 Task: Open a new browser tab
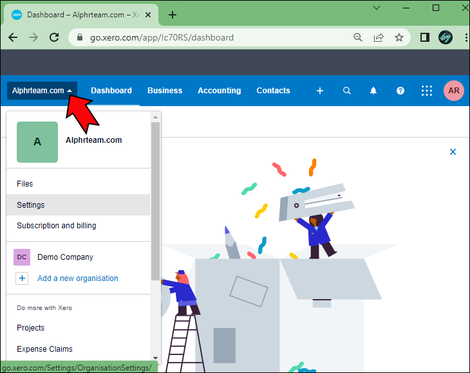(x=173, y=15)
